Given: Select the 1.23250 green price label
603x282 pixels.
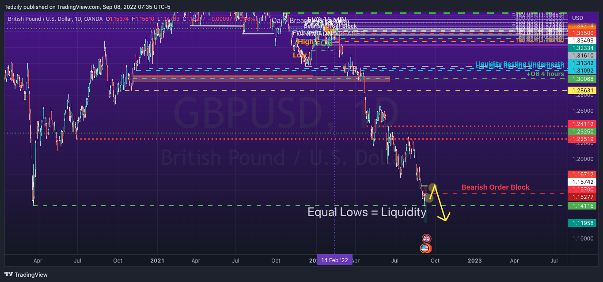Looking at the screenshot, I should click(582, 132).
